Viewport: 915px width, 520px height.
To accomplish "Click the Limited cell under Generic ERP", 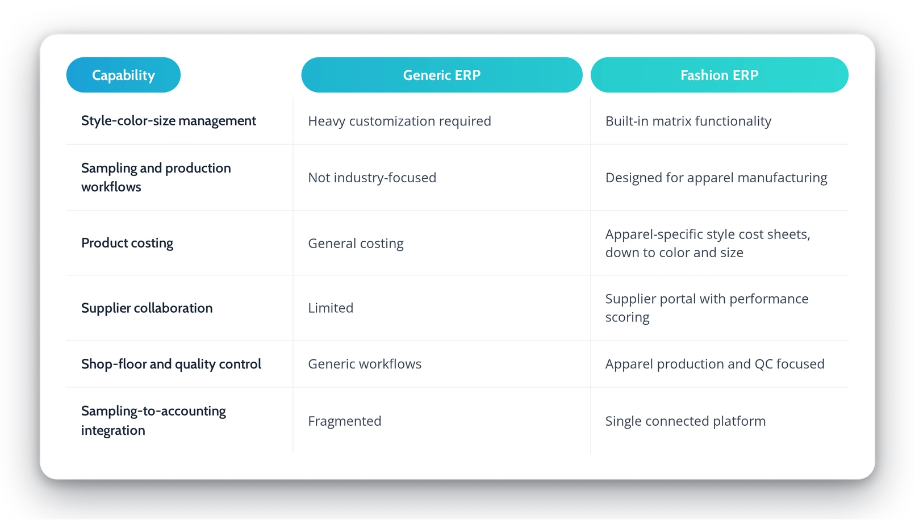I will [331, 308].
